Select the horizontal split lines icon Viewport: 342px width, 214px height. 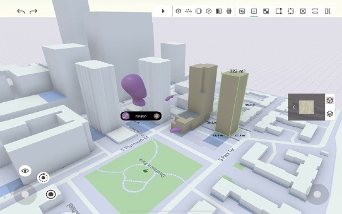point(315,11)
